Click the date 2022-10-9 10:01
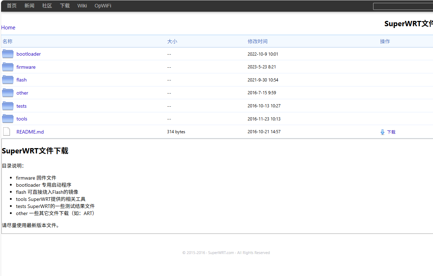Viewport: 433px width, 276px height. [263, 54]
